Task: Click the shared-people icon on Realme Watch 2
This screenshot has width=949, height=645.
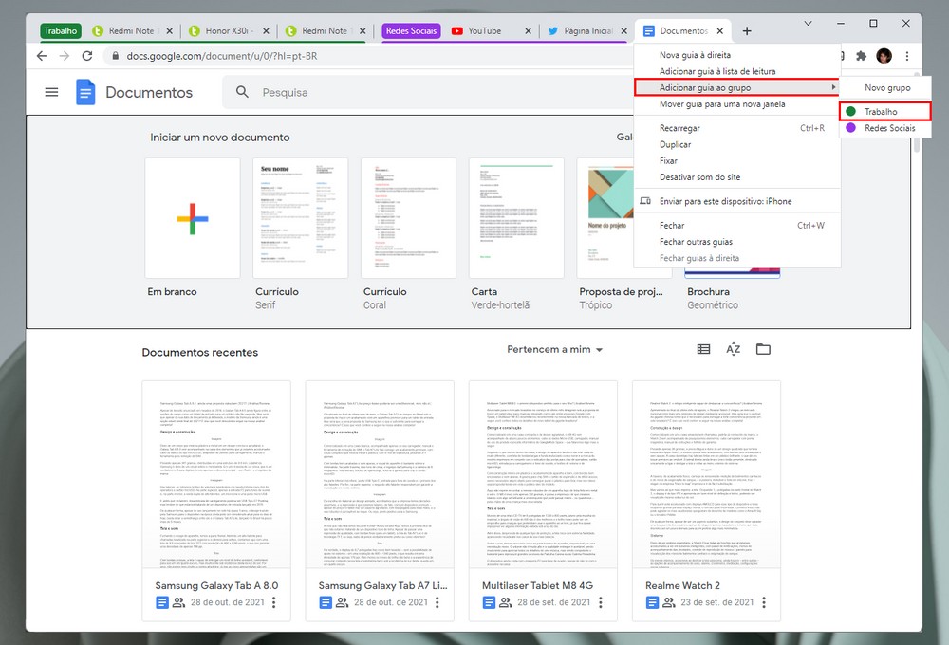Action: point(669,602)
